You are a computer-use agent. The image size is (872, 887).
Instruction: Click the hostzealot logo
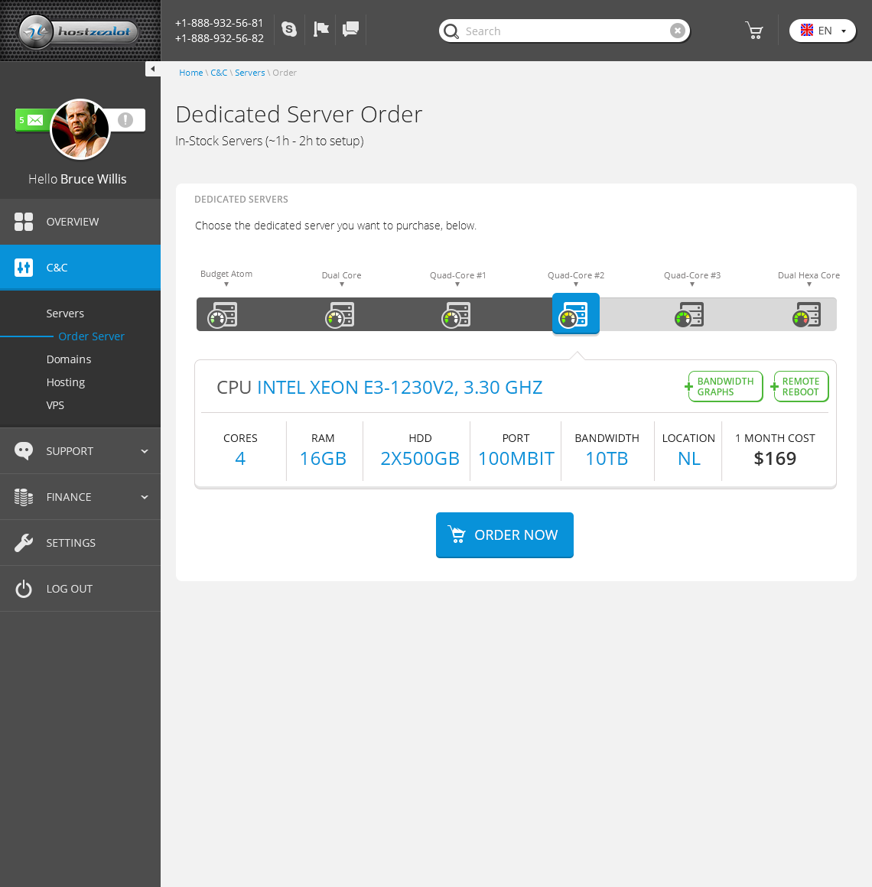tap(79, 31)
